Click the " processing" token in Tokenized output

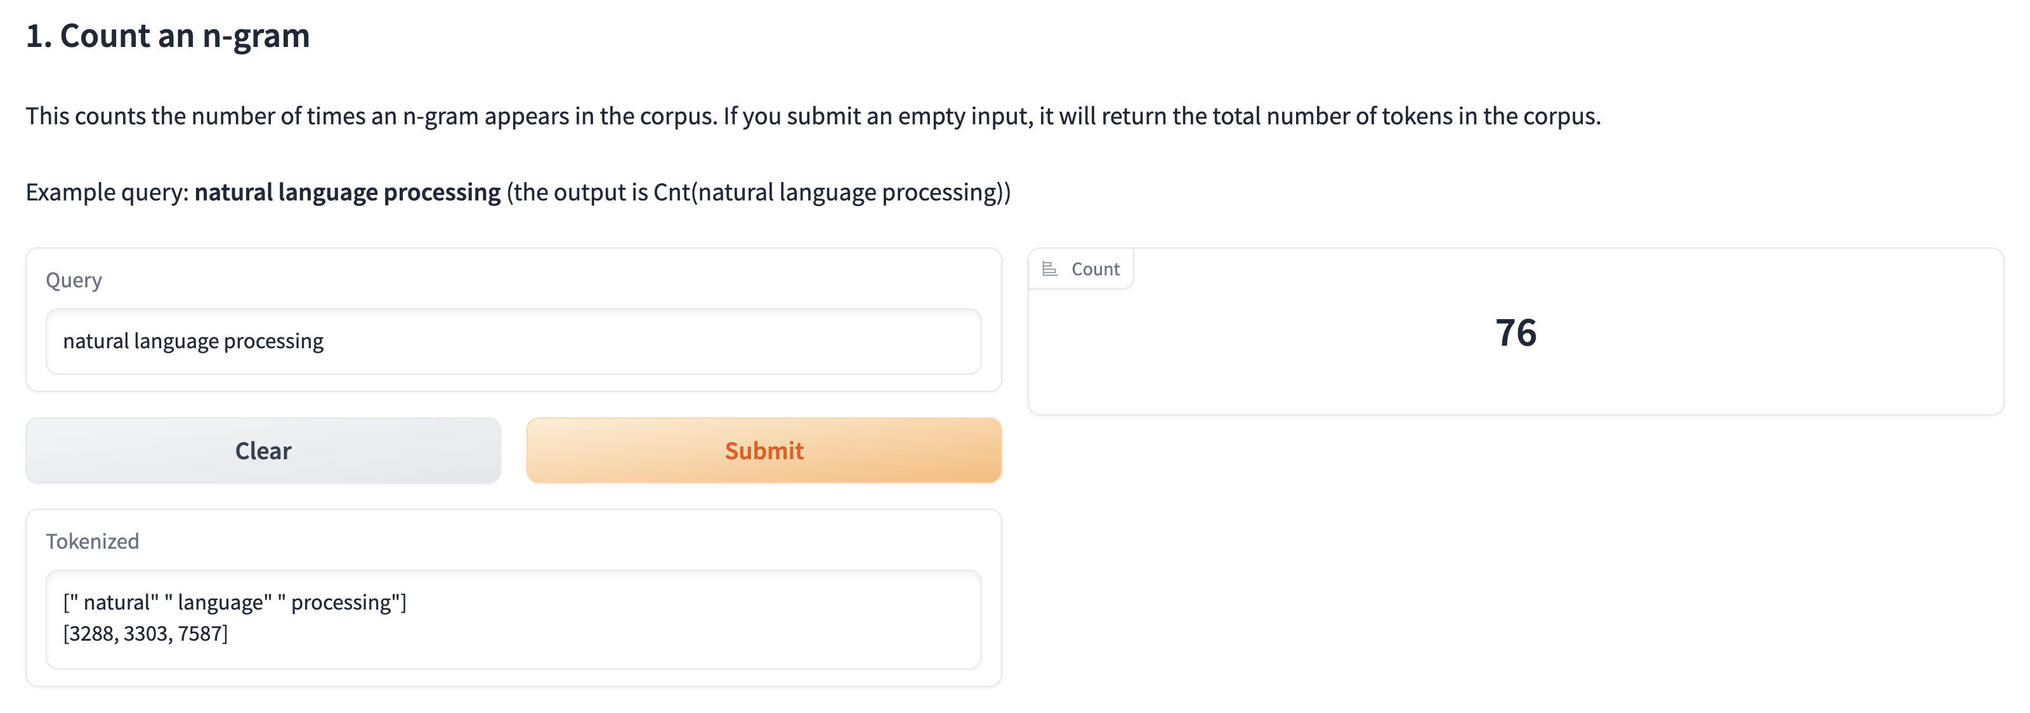[342, 602]
